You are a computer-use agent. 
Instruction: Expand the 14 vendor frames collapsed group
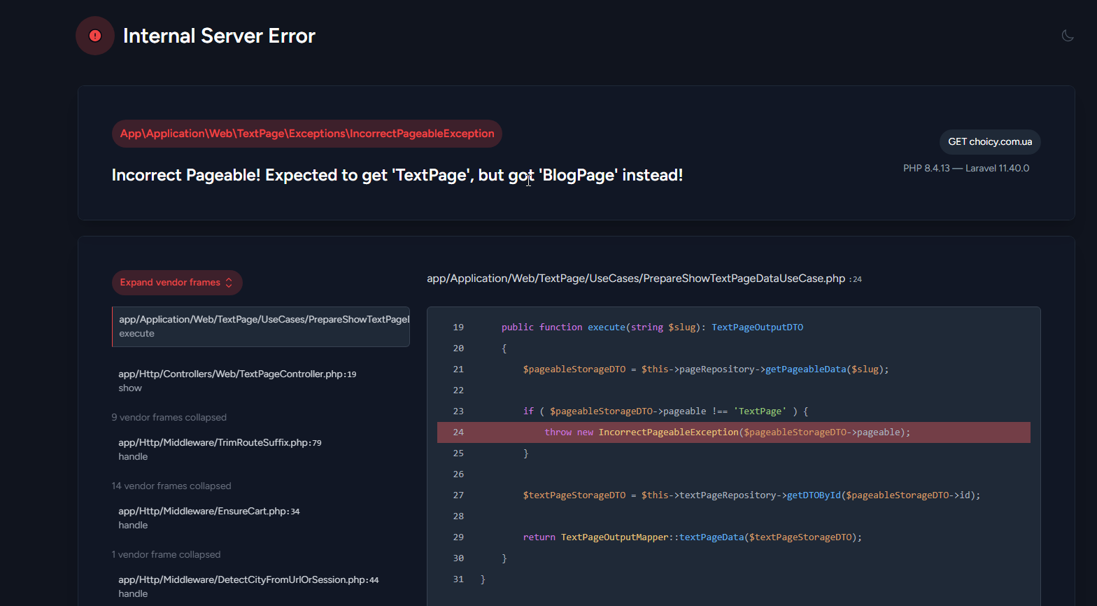(x=171, y=486)
